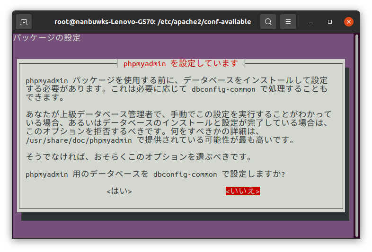The image size is (372, 252).
Task: Open the terminal search icon
Action: click(x=268, y=22)
